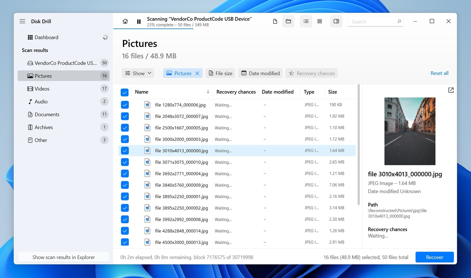Click the file list vertical scrollbar
The height and width of the screenshot is (278, 471).
tap(359, 145)
